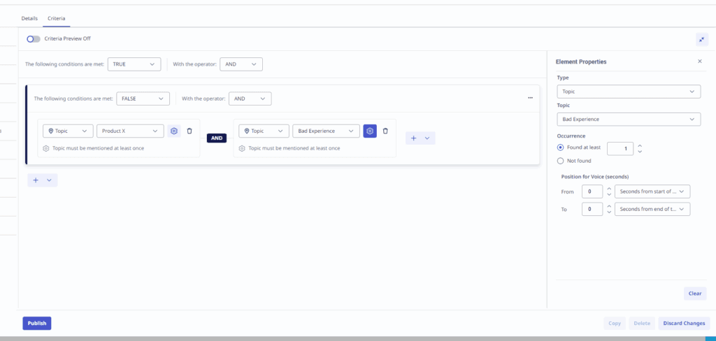The image size is (716, 341).
Task: Select the 'Found at least' radio button
Action: coord(561,147)
